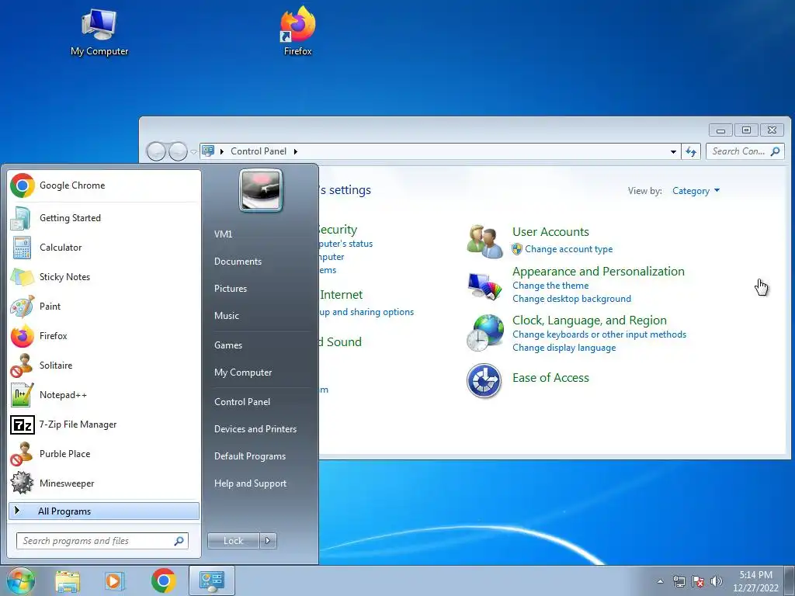Click Change keyboards or other input methods
795x596 pixels.
(x=599, y=334)
